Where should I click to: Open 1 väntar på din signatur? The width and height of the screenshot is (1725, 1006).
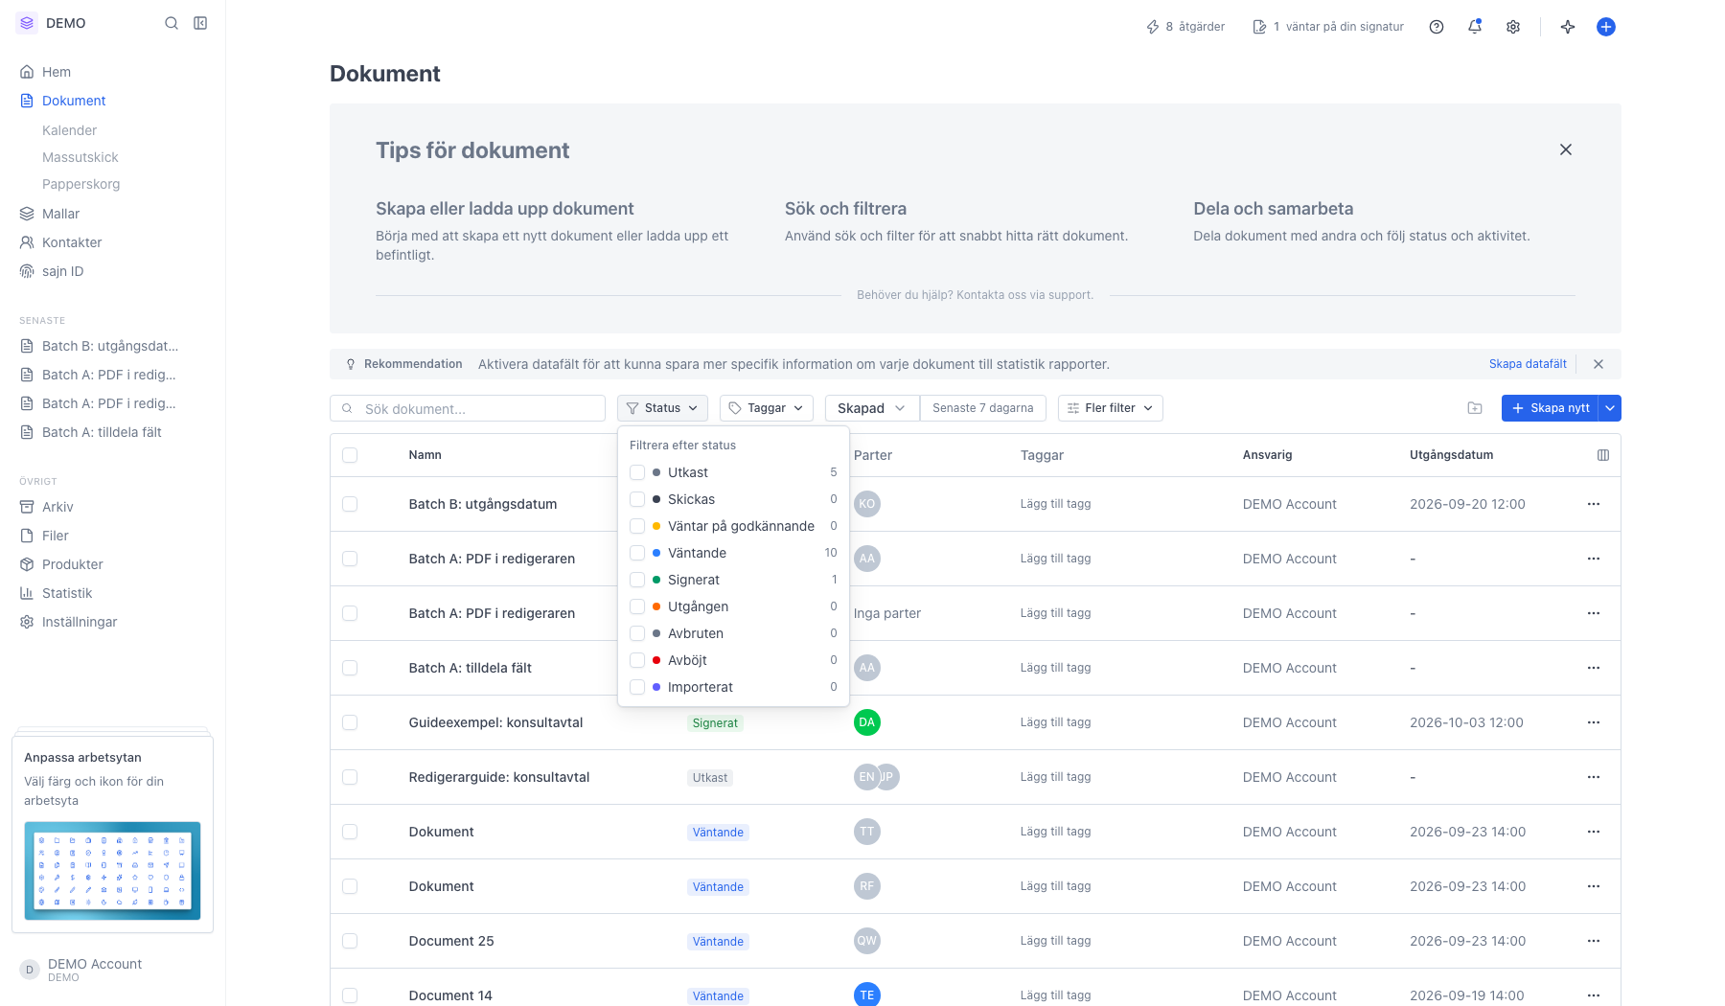1328,27
